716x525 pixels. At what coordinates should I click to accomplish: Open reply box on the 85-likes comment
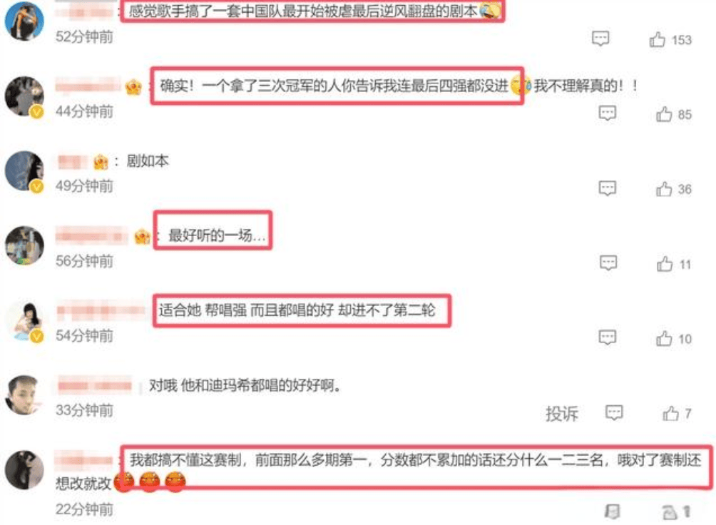click(x=608, y=113)
